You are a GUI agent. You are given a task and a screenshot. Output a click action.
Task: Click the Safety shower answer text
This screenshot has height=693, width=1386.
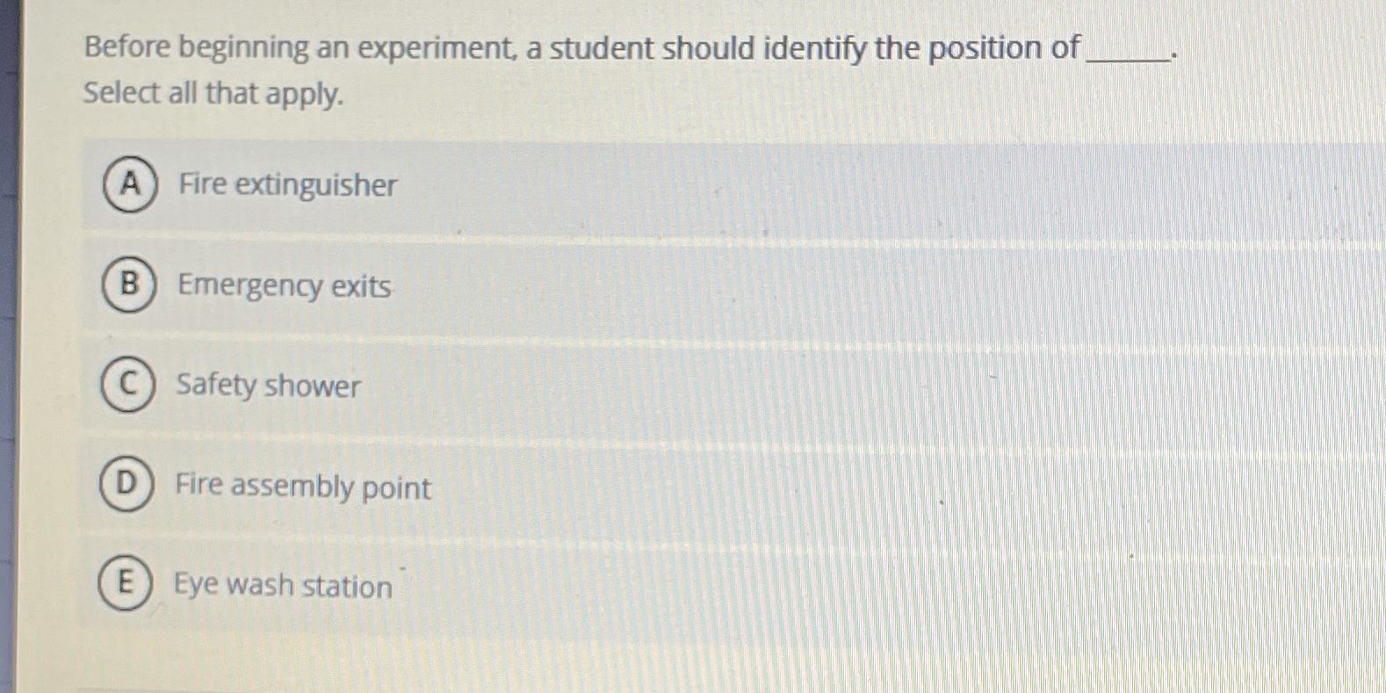click(268, 386)
